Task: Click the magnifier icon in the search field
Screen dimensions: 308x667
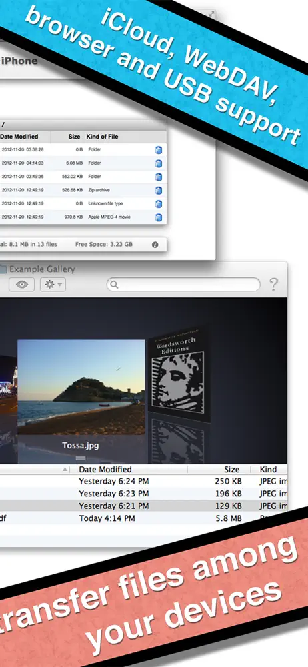Action: (114, 285)
